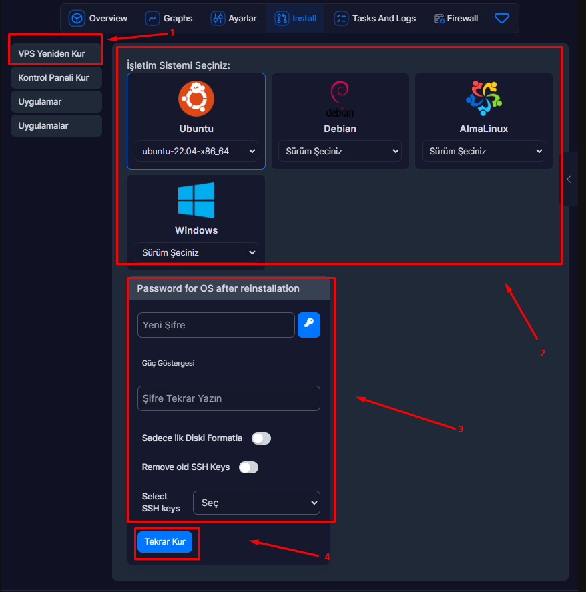This screenshot has width=586, height=592.
Task: Click the Overview cube icon
Action: point(77,19)
